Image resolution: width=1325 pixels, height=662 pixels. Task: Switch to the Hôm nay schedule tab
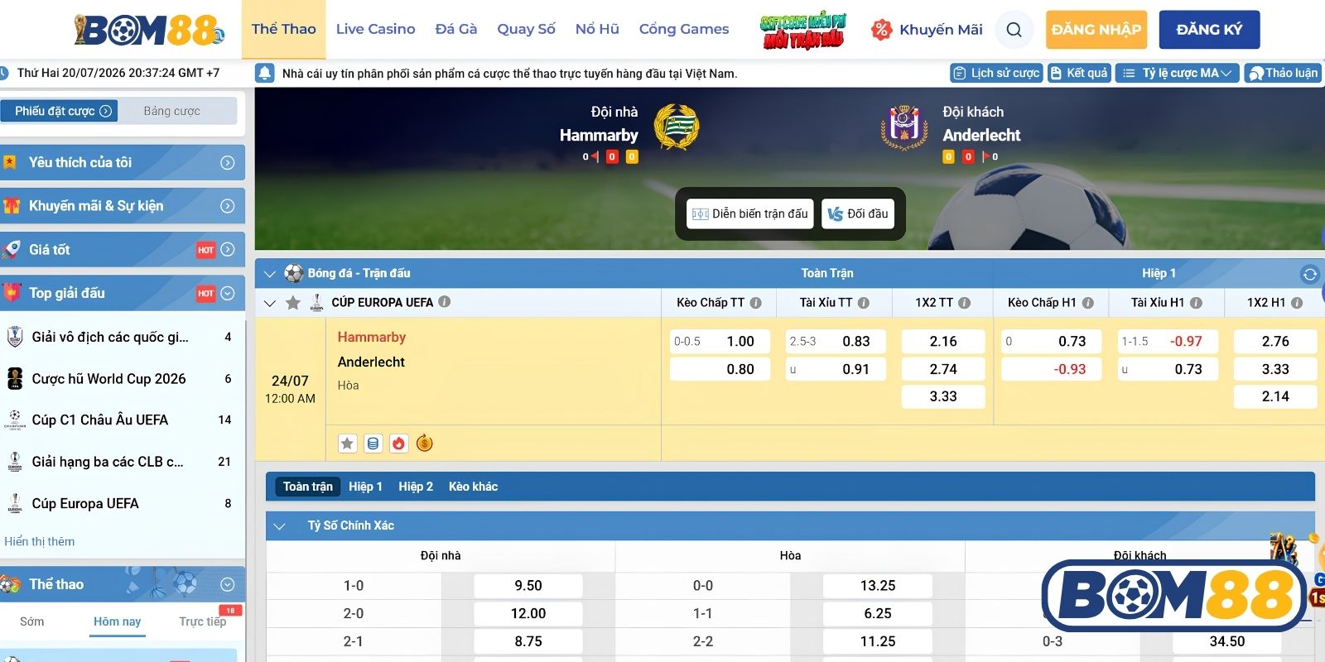pos(117,621)
